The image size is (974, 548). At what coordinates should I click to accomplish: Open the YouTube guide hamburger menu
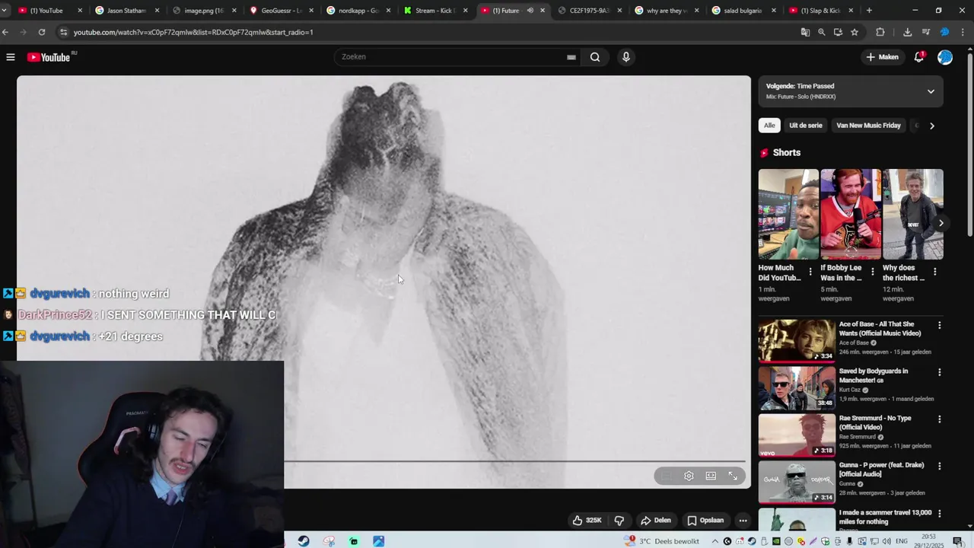[11, 57]
